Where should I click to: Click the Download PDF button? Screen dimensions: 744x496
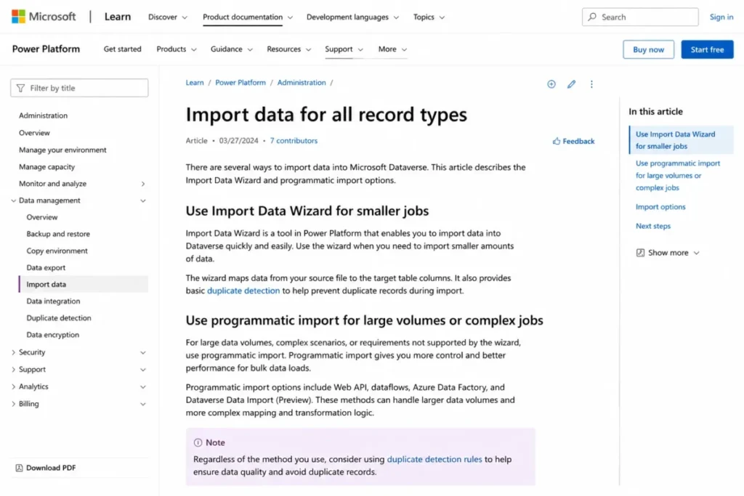point(46,468)
